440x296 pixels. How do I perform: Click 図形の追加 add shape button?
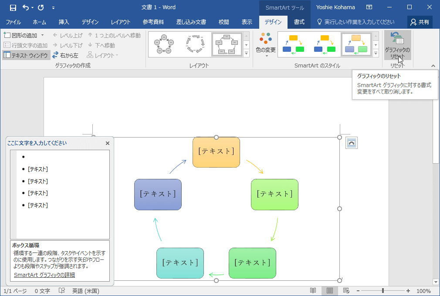click(21, 35)
